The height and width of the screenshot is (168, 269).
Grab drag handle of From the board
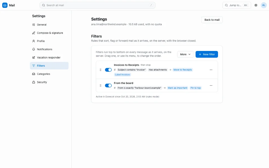point(101,86)
